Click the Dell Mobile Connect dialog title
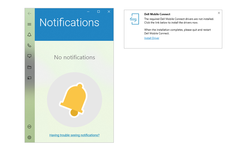This screenshot has height=155, width=232. 157,14
